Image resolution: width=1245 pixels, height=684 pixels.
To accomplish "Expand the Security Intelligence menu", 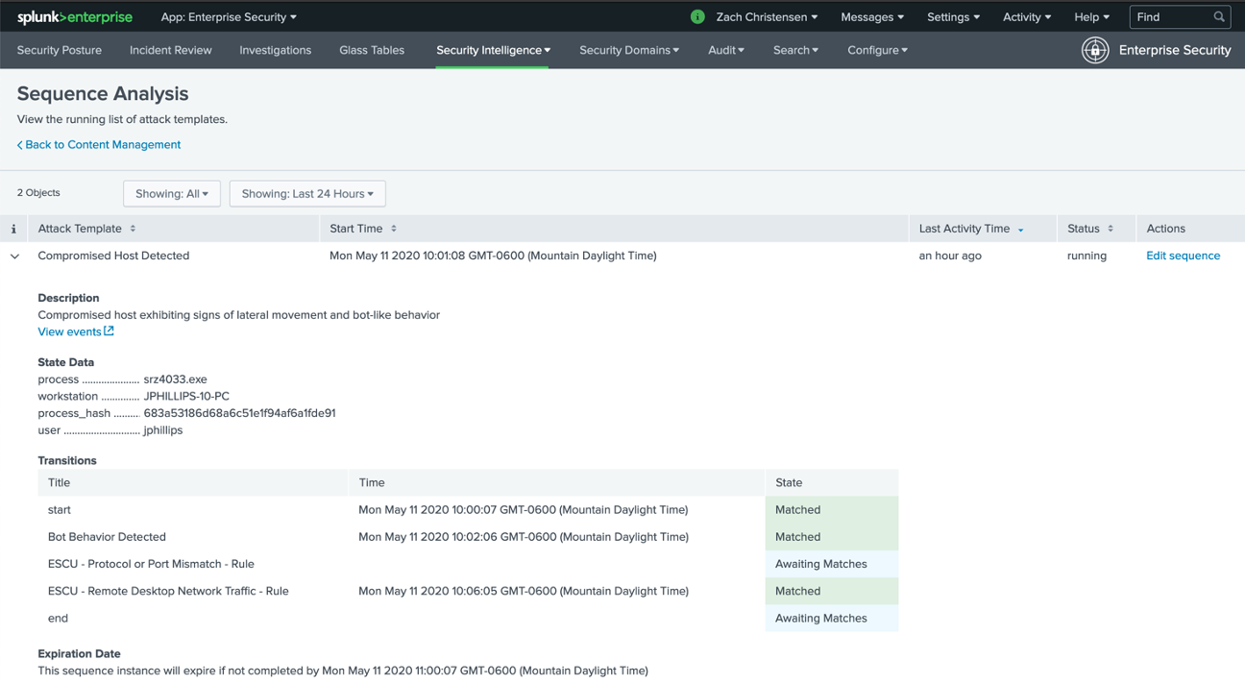I will (x=493, y=49).
